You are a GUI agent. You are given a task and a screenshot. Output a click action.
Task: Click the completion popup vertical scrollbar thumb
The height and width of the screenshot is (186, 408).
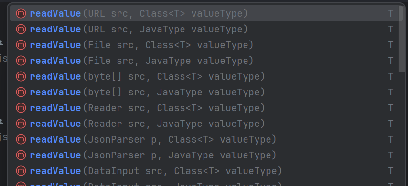[x=401, y=39]
